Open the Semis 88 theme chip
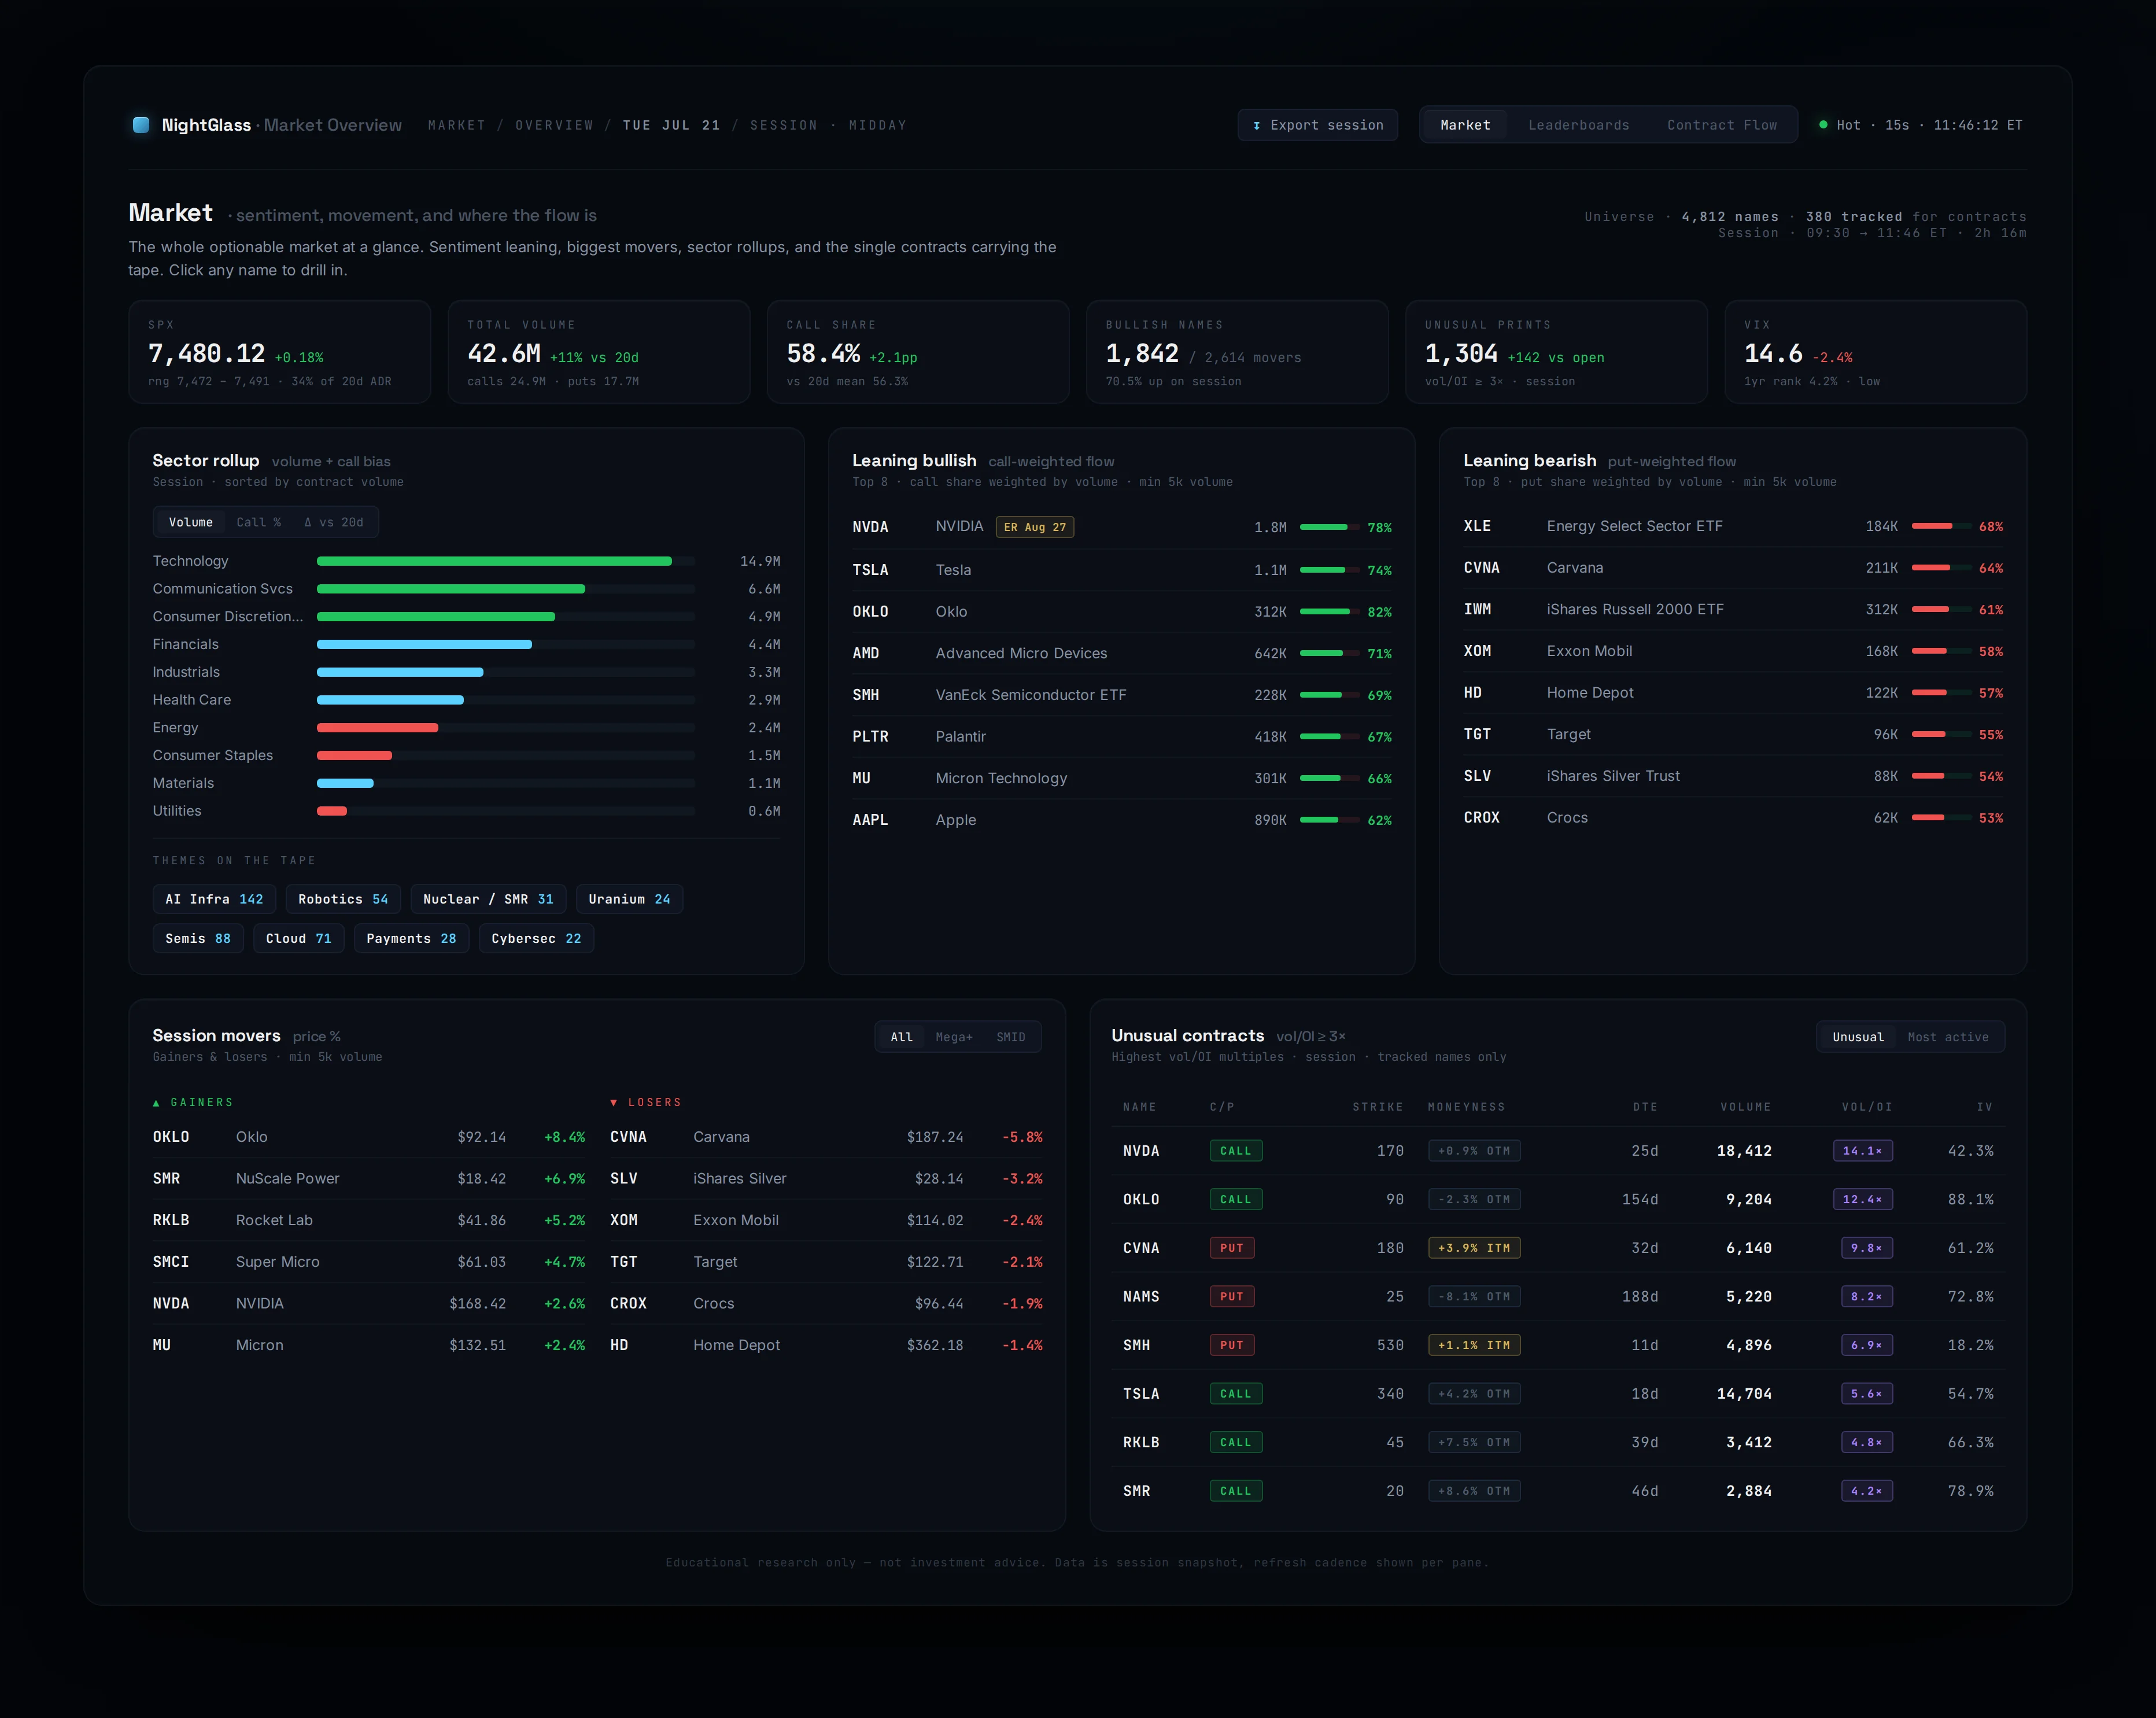The height and width of the screenshot is (1718, 2156). (198, 938)
